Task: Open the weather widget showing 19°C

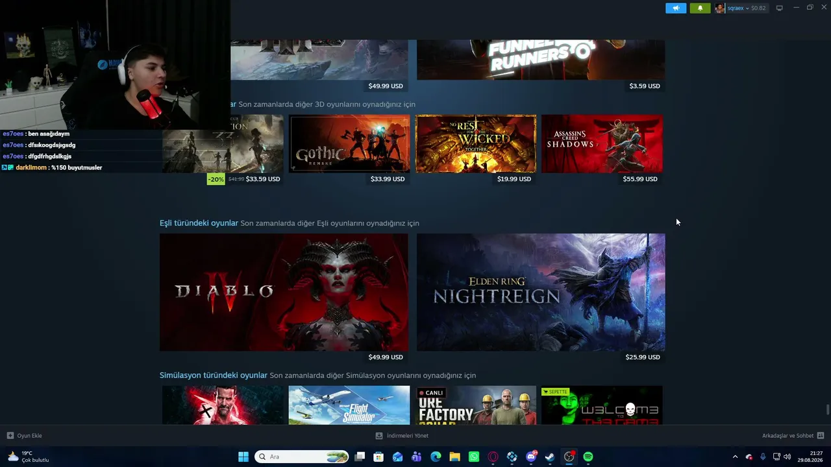Action: pyautogui.click(x=29, y=457)
